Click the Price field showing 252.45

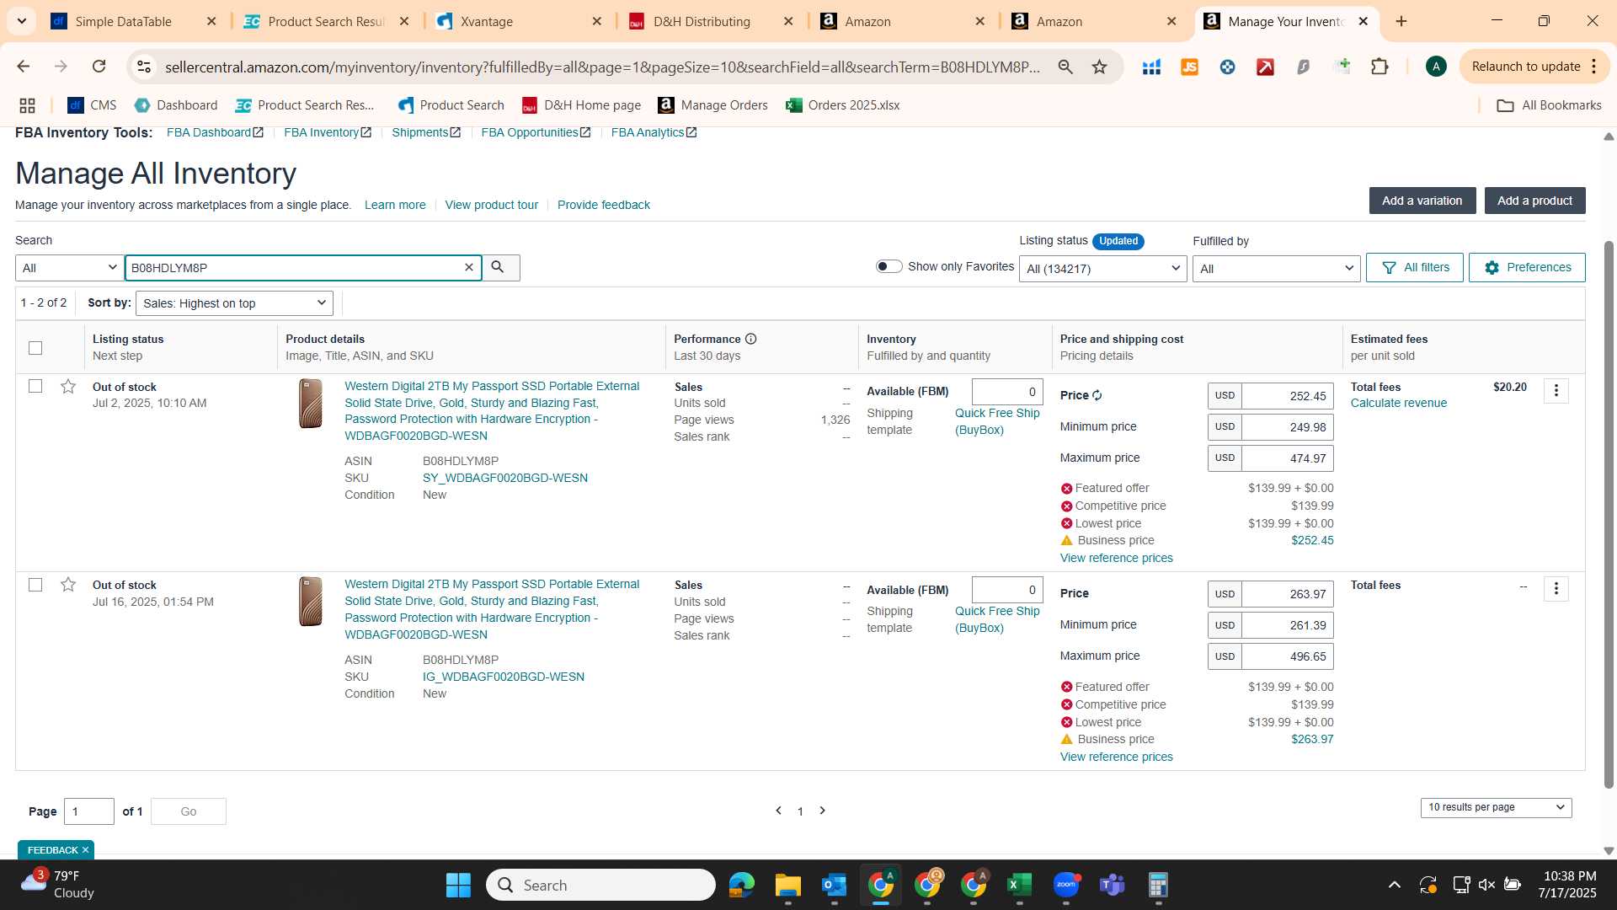(1287, 396)
